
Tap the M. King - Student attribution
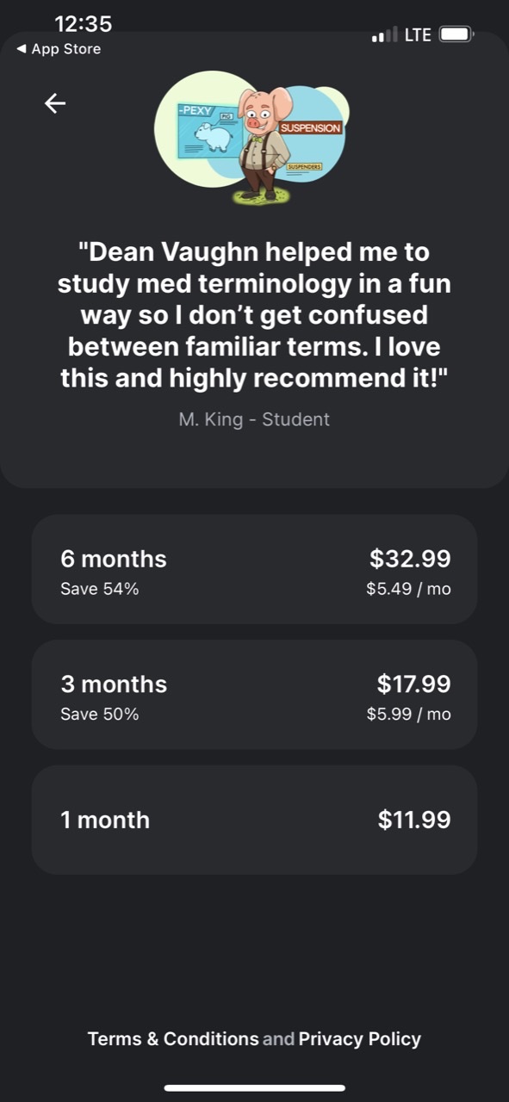pos(254,420)
